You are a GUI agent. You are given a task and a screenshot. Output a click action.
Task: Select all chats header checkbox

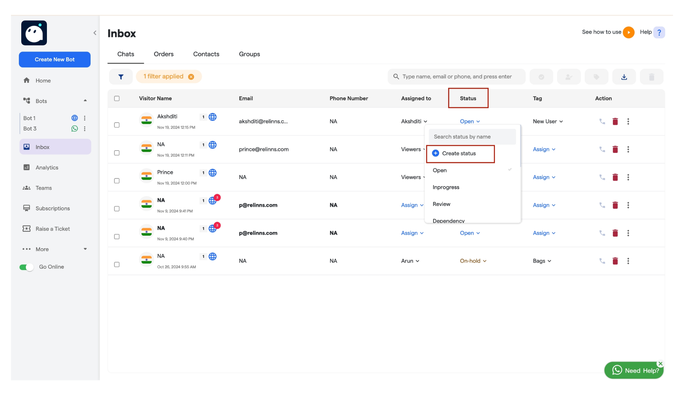[117, 98]
